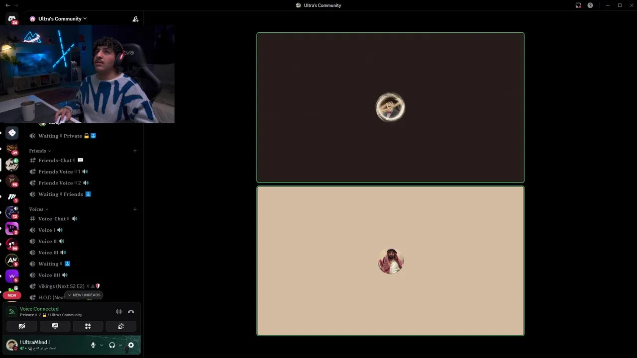Open Discord home direct messages icon
The image size is (637, 358).
point(12,19)
